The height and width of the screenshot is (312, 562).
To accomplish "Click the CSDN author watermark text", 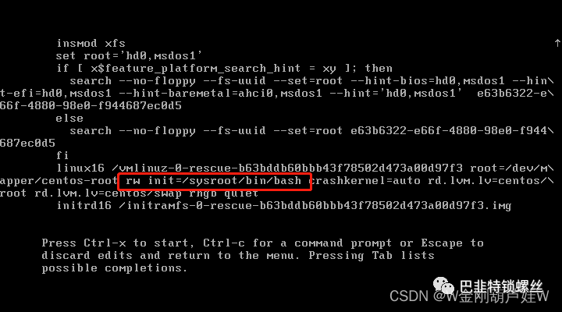I will tap(469, 296).
